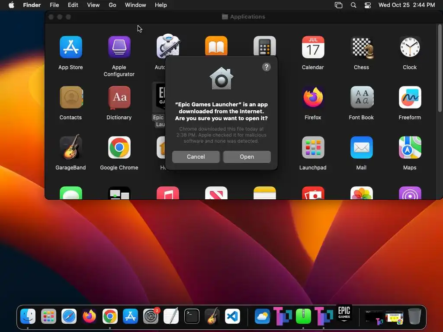Open the weather cloud app in Dock

click(262, 316)
